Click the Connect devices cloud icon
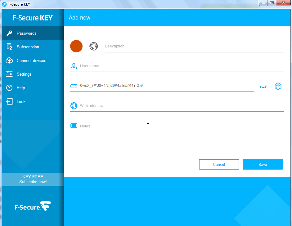The width and height of the screenshot is (292, 226). point(9,60)
